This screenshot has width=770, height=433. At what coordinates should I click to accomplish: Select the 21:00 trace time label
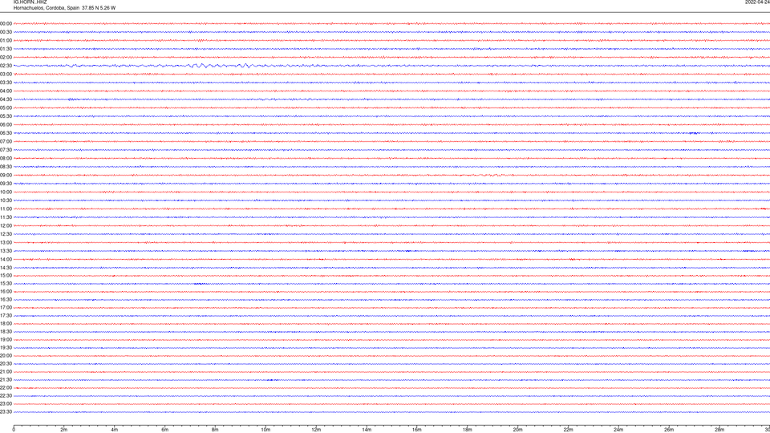pos(6,371)
